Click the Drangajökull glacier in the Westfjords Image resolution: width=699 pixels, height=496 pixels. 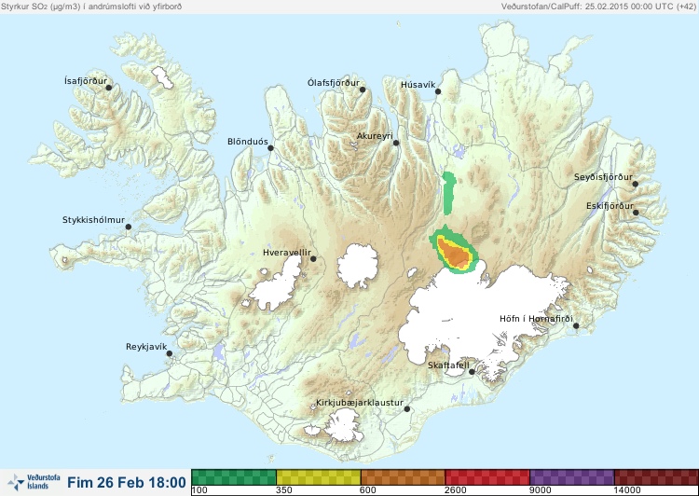tap(162, 77)
